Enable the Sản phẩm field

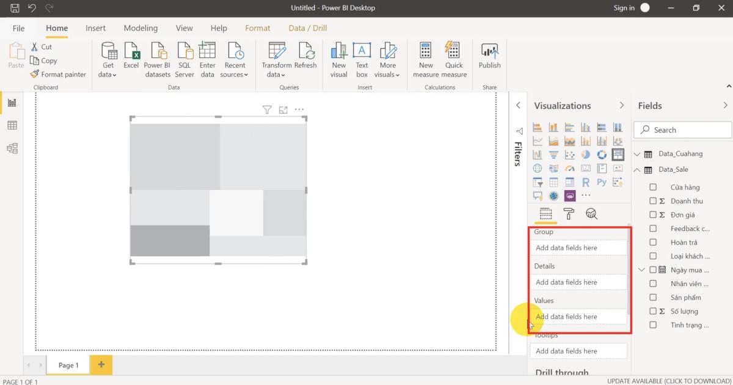coord(653,297)
